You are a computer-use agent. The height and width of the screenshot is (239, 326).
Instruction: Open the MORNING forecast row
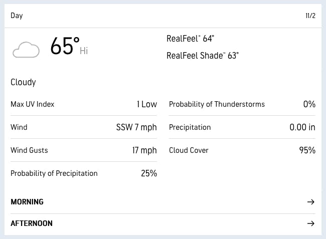[x=163, y=202]
